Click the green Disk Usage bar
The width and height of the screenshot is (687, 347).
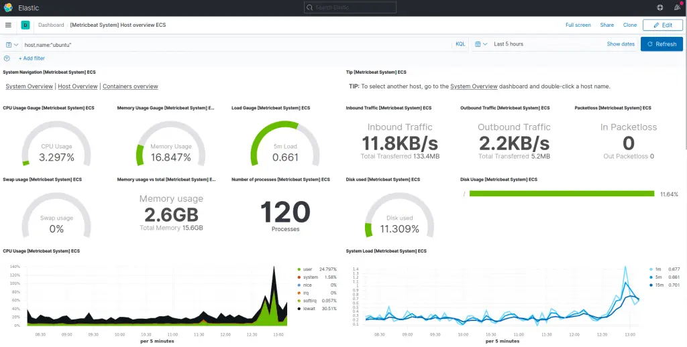562,194
